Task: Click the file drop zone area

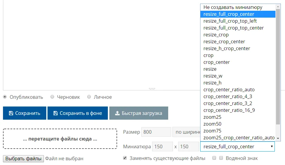Action: click(x=60, y=139)
